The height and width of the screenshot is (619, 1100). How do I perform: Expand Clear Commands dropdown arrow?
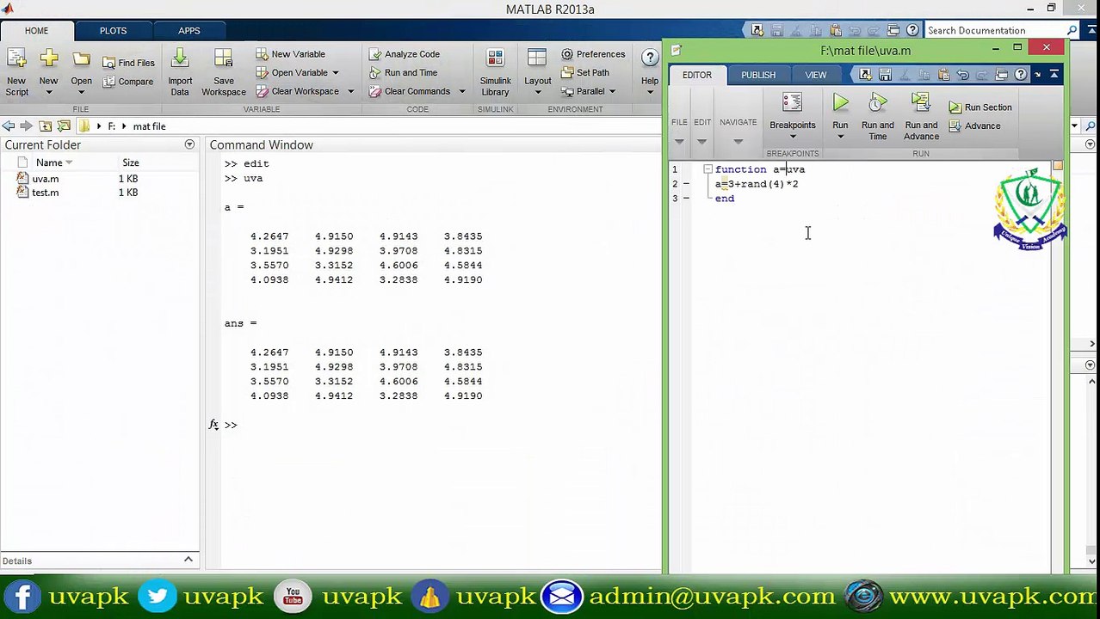tap(461, 91)
